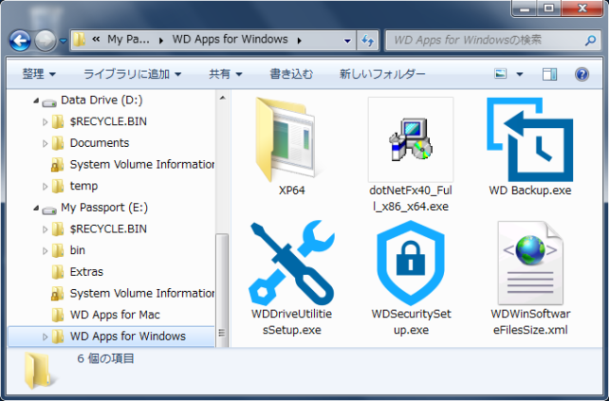The height and width of the screenshot is (401, 609).
Task: Click the folder icon in address bar
Action: click(80, 39)
